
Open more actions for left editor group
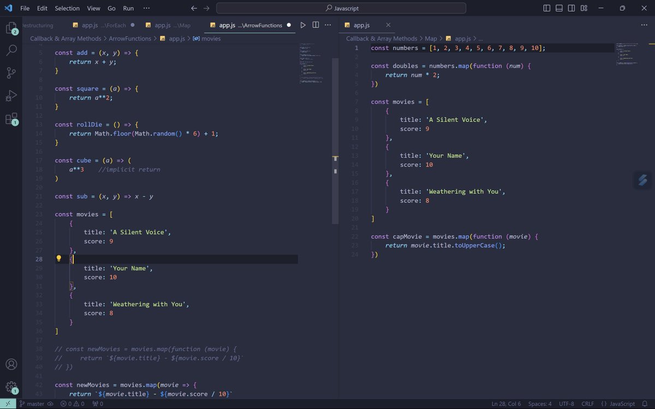pos(328,25)
